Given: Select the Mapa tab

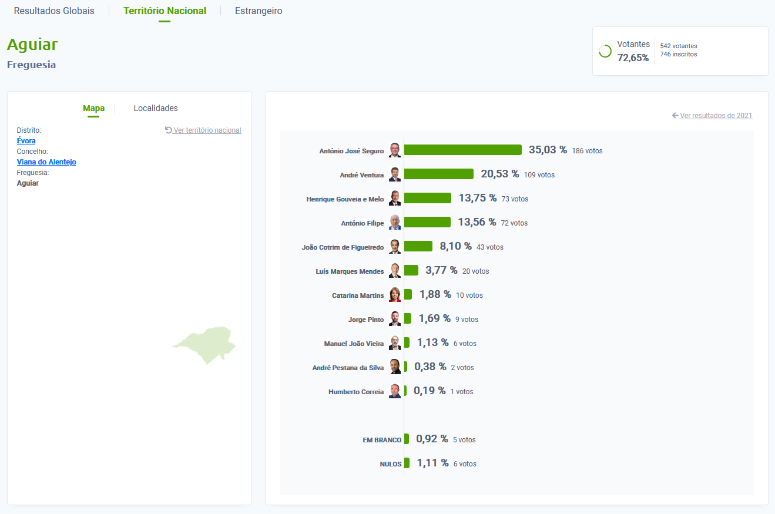Looking at the screenshot, I should (x=93, y=108).
